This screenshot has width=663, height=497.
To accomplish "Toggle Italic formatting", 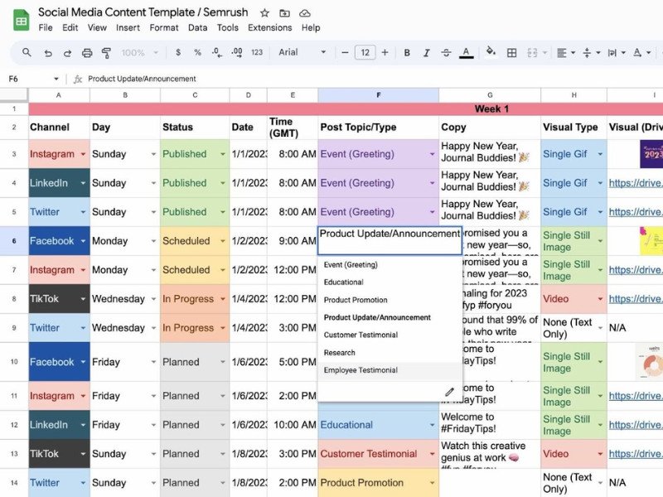I will (x=426, y=53).
